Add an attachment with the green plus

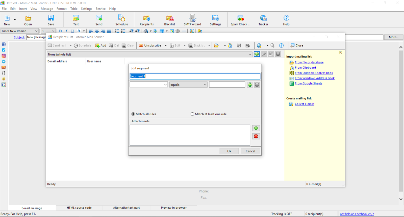coord(256,128)
